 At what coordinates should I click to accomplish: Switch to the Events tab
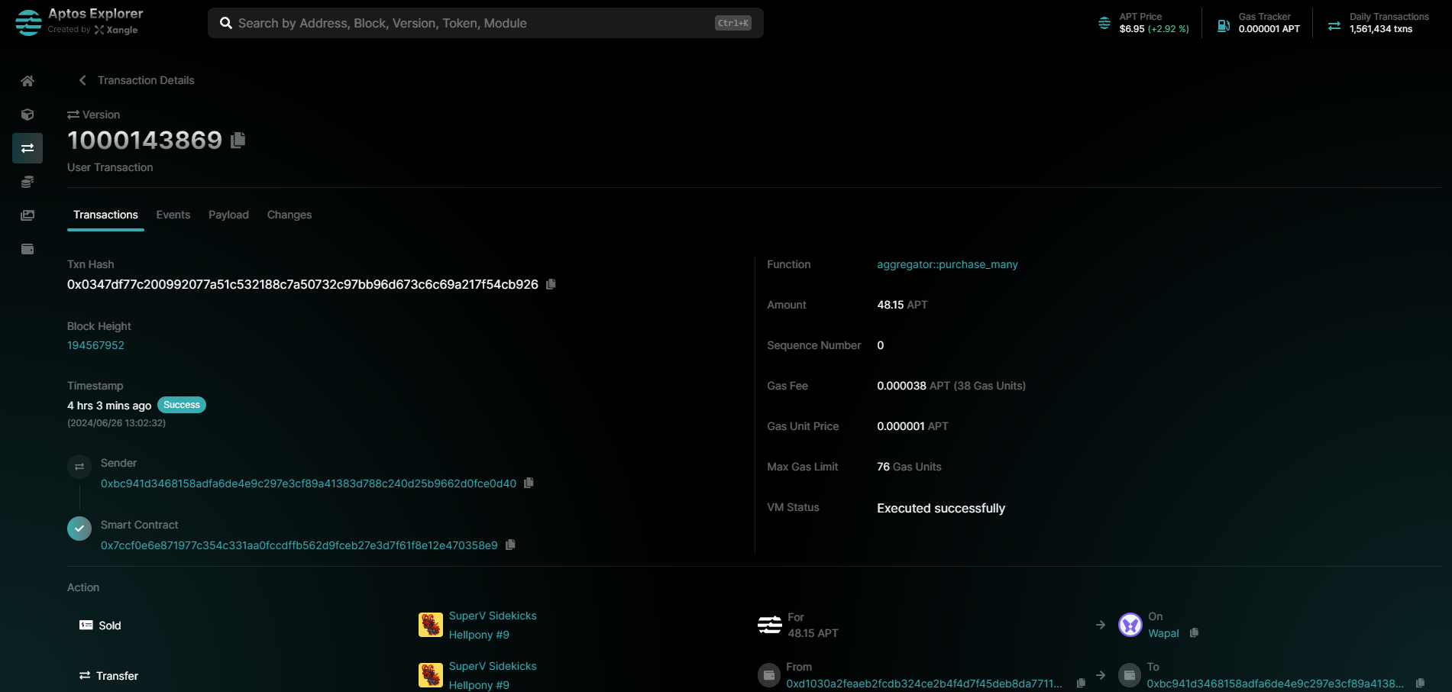tap(173, 215)
